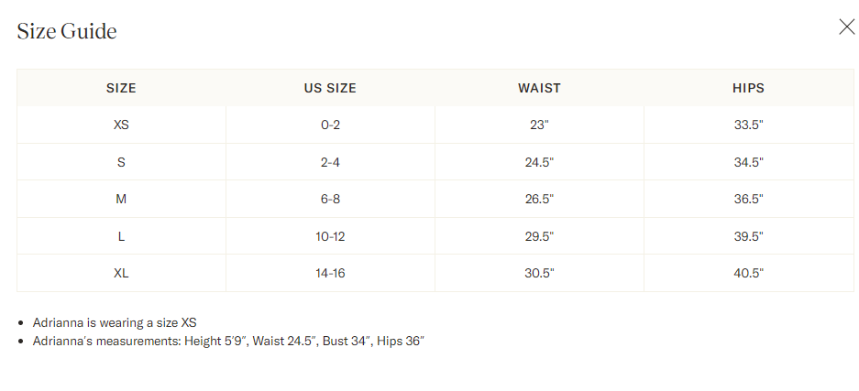The height and width of the screenshot is (391, 859).
Task: Click the 23" waist value
Action: 539,125
